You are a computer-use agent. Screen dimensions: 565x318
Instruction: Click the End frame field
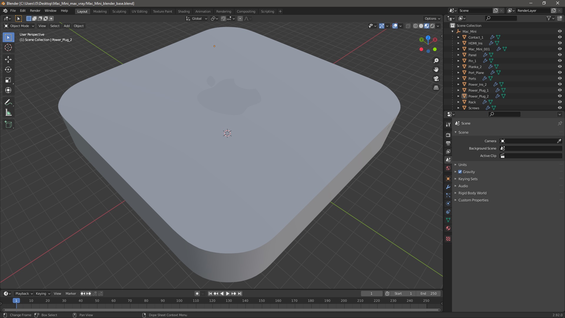[428, 294]
